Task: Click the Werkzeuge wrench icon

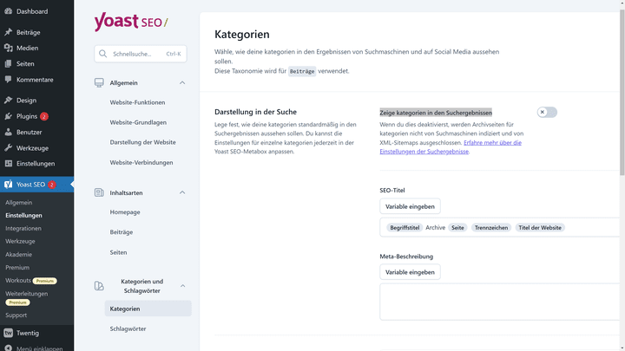Action: click(x=9, y=147)
